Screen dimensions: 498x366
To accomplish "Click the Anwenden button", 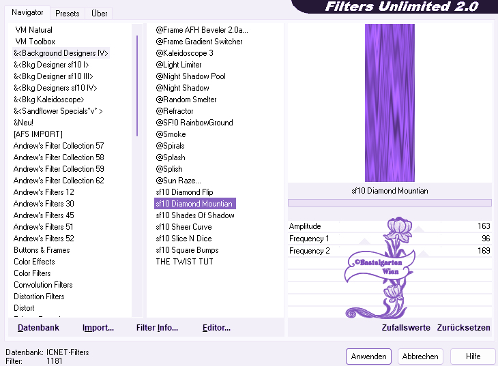I will pyautogui.click(x=368, y=356).
